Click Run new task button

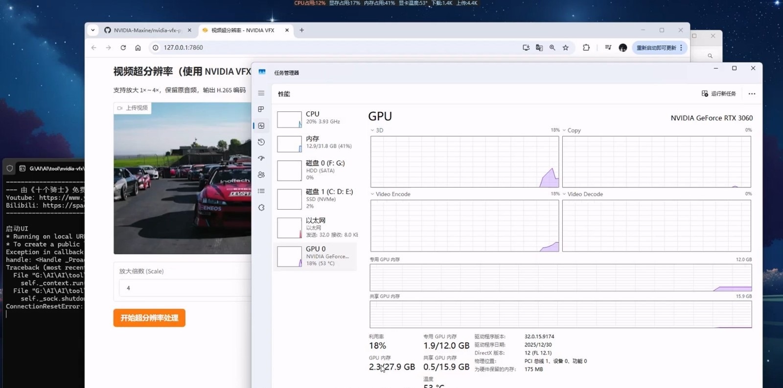(x=718, y=94)
